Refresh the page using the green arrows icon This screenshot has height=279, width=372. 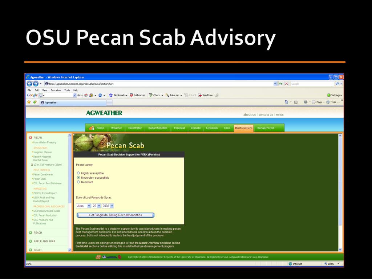281,84
